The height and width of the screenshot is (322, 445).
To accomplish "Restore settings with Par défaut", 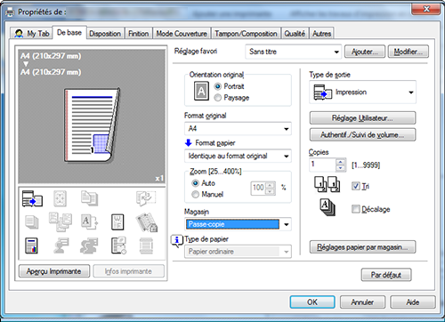I will tap(386, 275).
